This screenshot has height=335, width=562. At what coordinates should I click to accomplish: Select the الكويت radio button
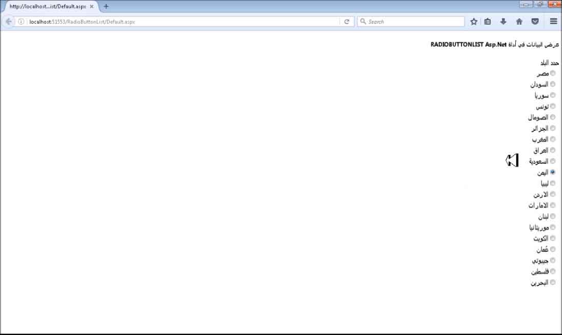[553, 238]
